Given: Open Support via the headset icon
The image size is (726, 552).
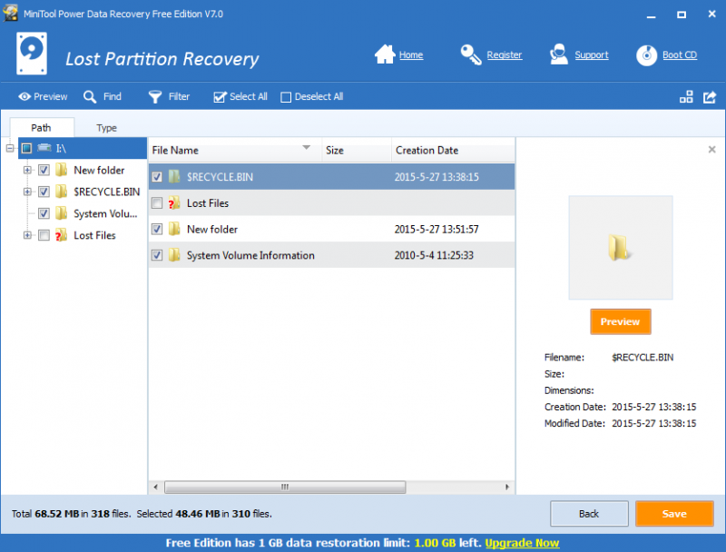Looking at the screenshot, I should (x=558, y=54).
